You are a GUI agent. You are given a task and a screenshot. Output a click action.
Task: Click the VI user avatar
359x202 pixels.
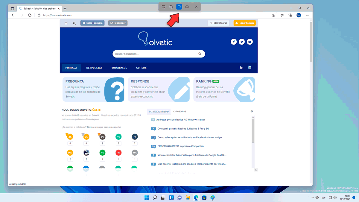coord(118,153)
